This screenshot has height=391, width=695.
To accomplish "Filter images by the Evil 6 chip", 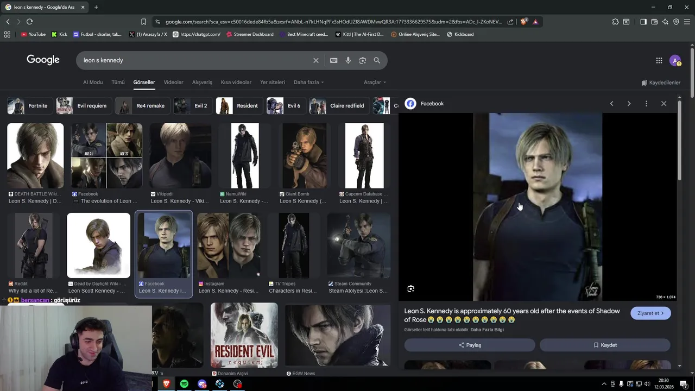I will (286, 106).
